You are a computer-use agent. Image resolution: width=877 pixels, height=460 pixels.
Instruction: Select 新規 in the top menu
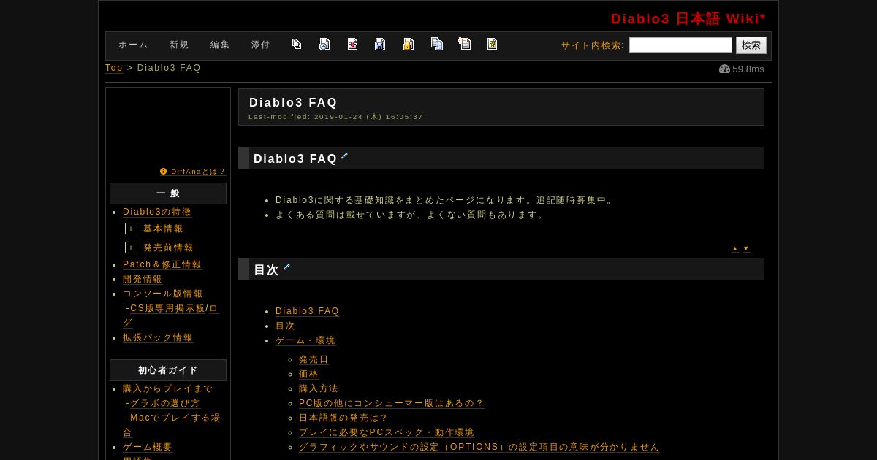179,45
